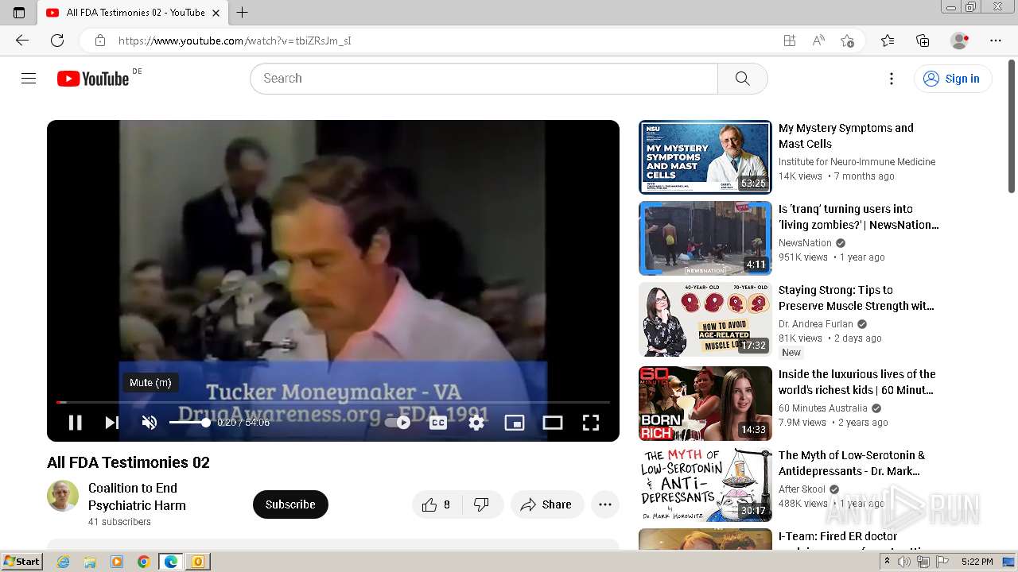Image resolution: width=1018 pixels, height=572 pixels.
Task: Click the All FDA Testimonies 02 title
Action: pyautogui.click(x=128, y=462)
